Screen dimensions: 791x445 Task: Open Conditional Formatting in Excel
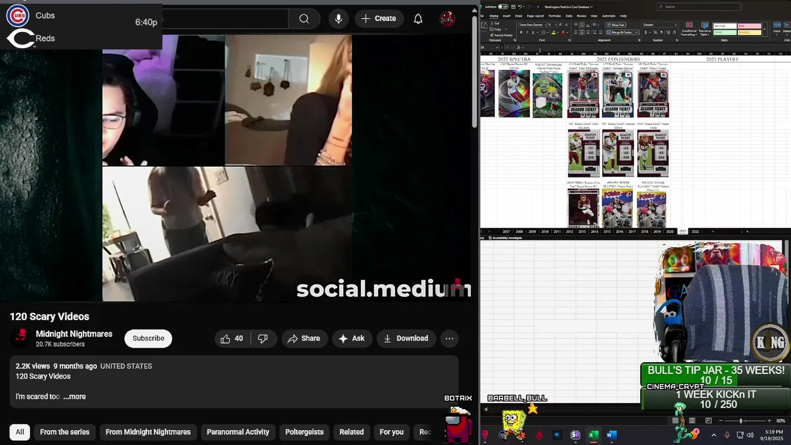click(x=689, y=29)
